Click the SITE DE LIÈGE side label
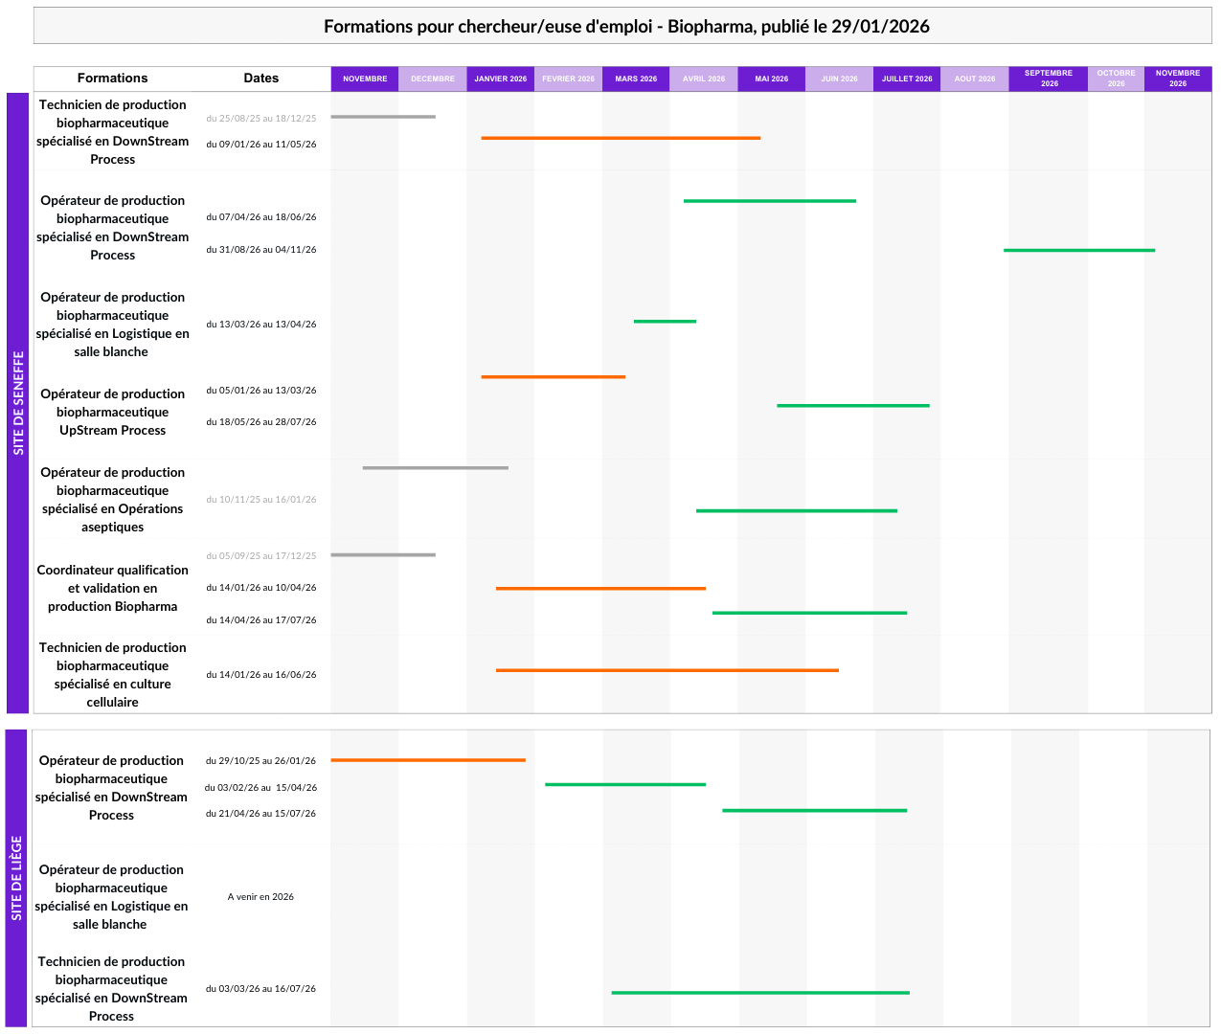Screen dimensions: 1221x1034 tap(16, 878)
